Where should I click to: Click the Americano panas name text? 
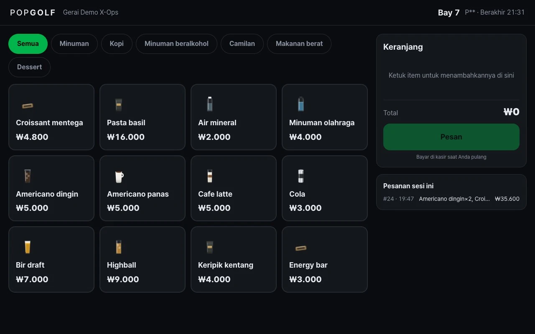pos(138,194)
